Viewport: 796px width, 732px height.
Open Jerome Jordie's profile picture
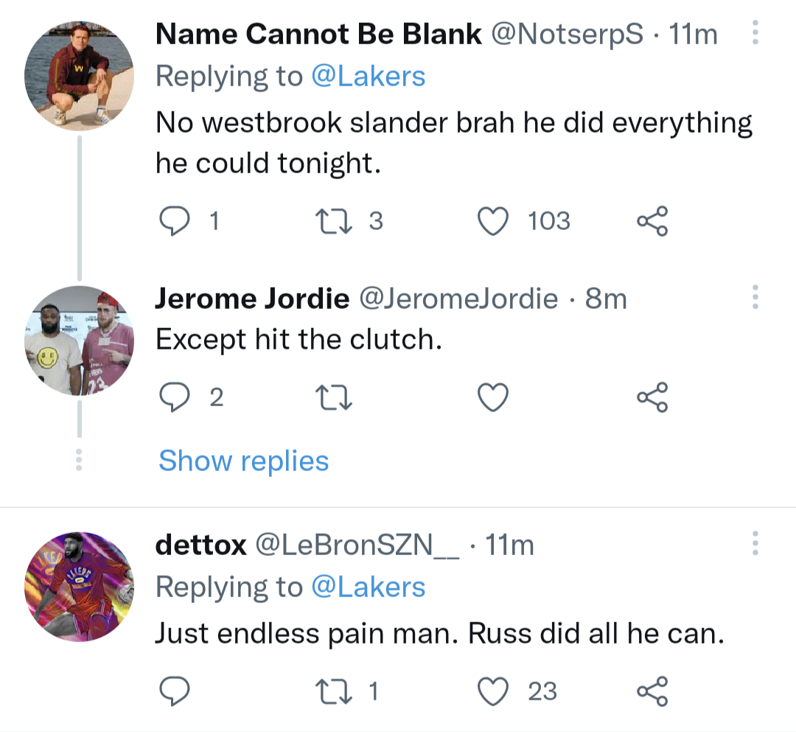(x=79, y=341)
